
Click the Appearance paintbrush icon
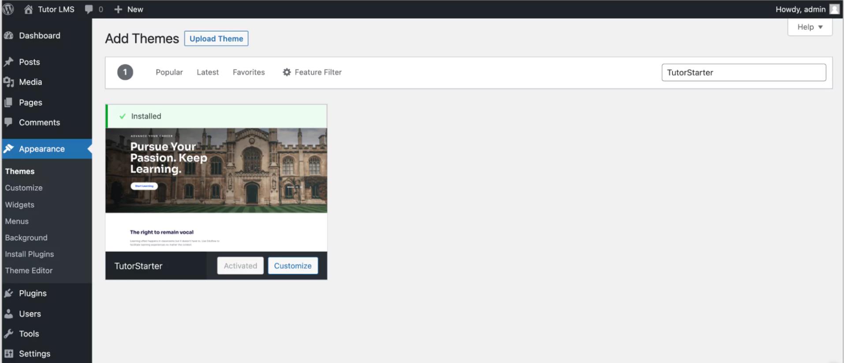coord(9,149)
